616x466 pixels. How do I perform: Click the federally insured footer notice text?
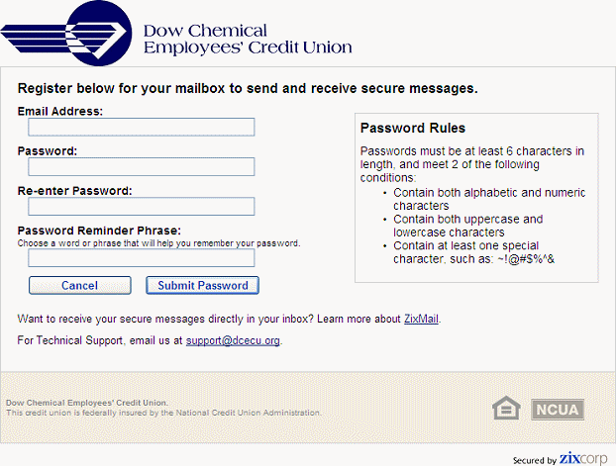pyautogui.click(x=163, y=413)
